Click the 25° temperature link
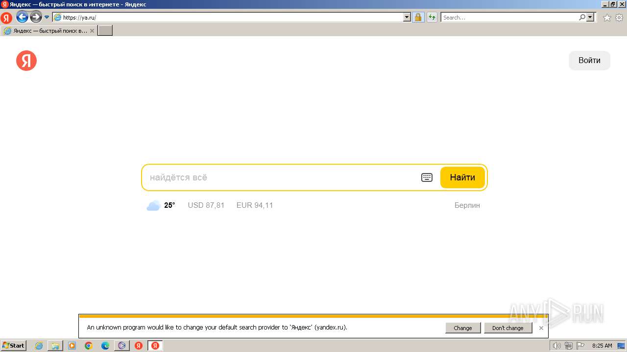Viewport: 627px width, 352px height. (x=169, y=205)
